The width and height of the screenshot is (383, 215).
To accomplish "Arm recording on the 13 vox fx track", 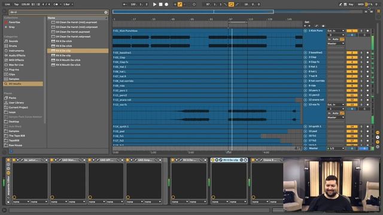I will [x=367, y=105].
